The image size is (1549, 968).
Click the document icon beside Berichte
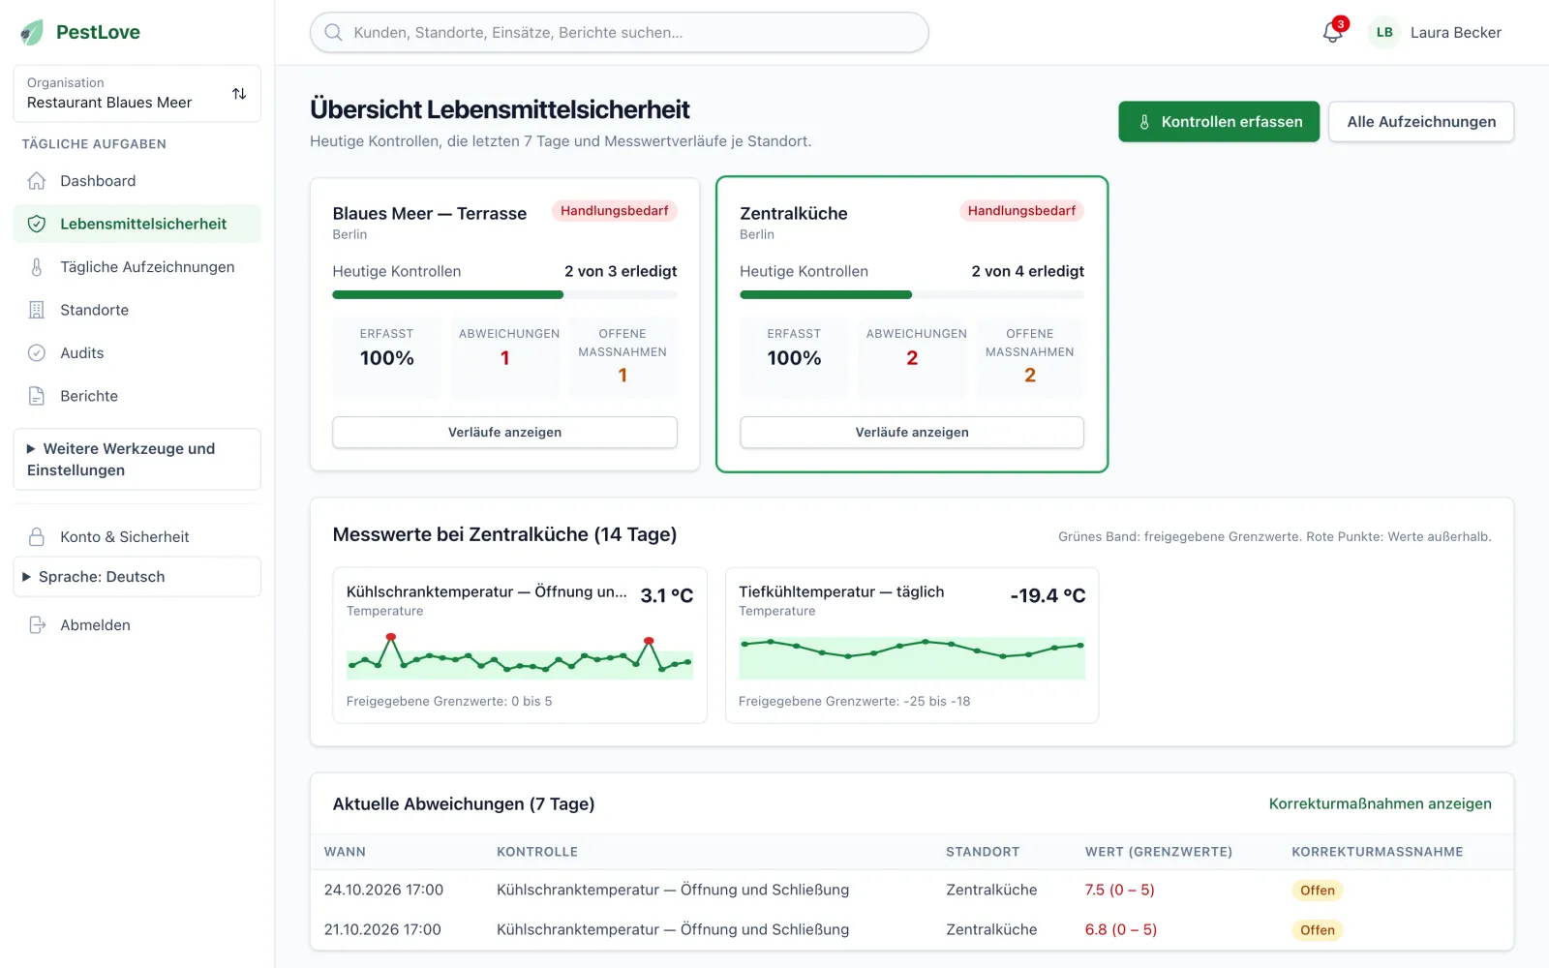click(37, 396)
